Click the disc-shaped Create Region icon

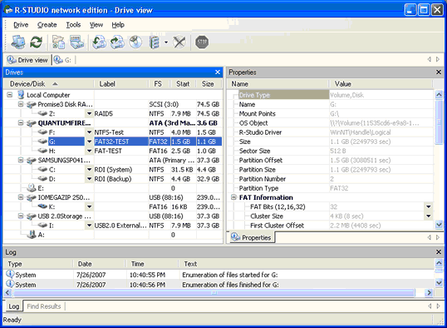(x=135, y=42)
